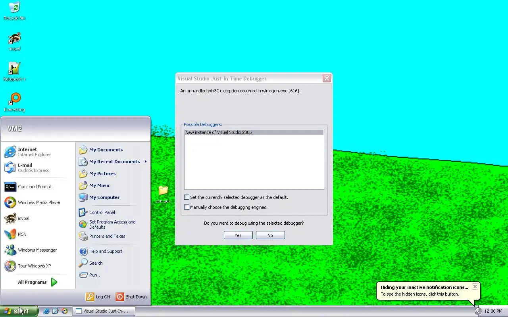Click the 'Hiding your inactive notification icons' balloon
This screenshot has width=508, height=317.
click(x=428, y=291)
